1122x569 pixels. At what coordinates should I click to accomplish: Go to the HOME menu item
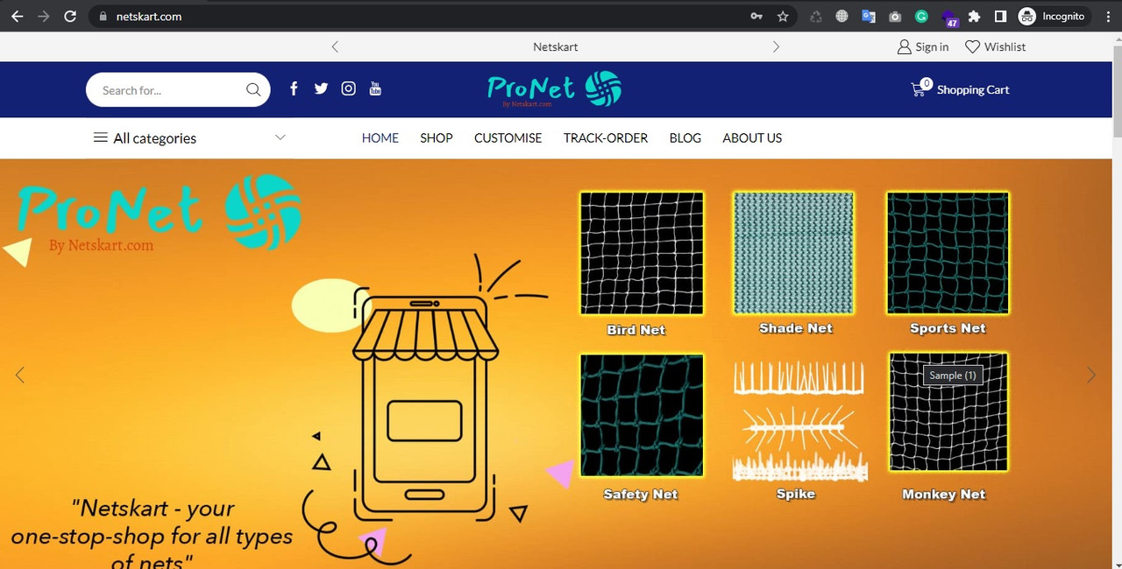pos(380,138)
